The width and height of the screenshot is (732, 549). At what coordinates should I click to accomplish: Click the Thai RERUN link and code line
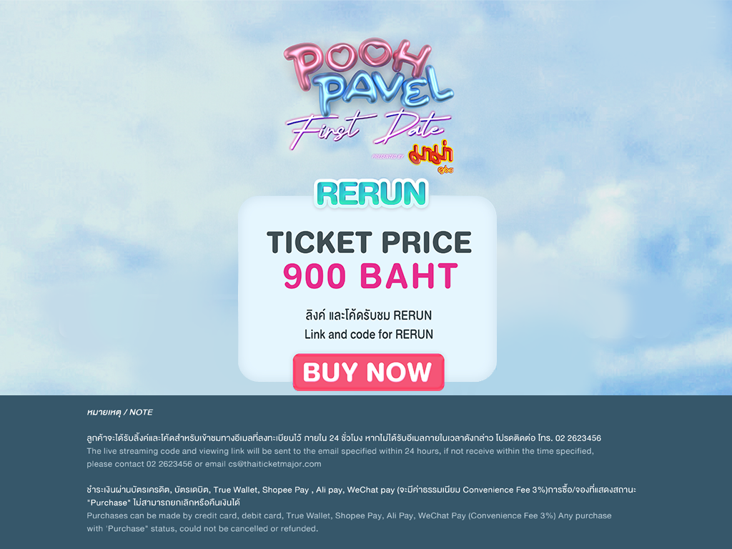368,315
